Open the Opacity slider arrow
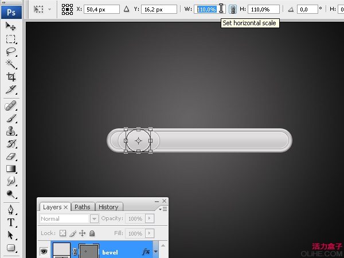This screenshot has height=258, width=344. point(150,218)
